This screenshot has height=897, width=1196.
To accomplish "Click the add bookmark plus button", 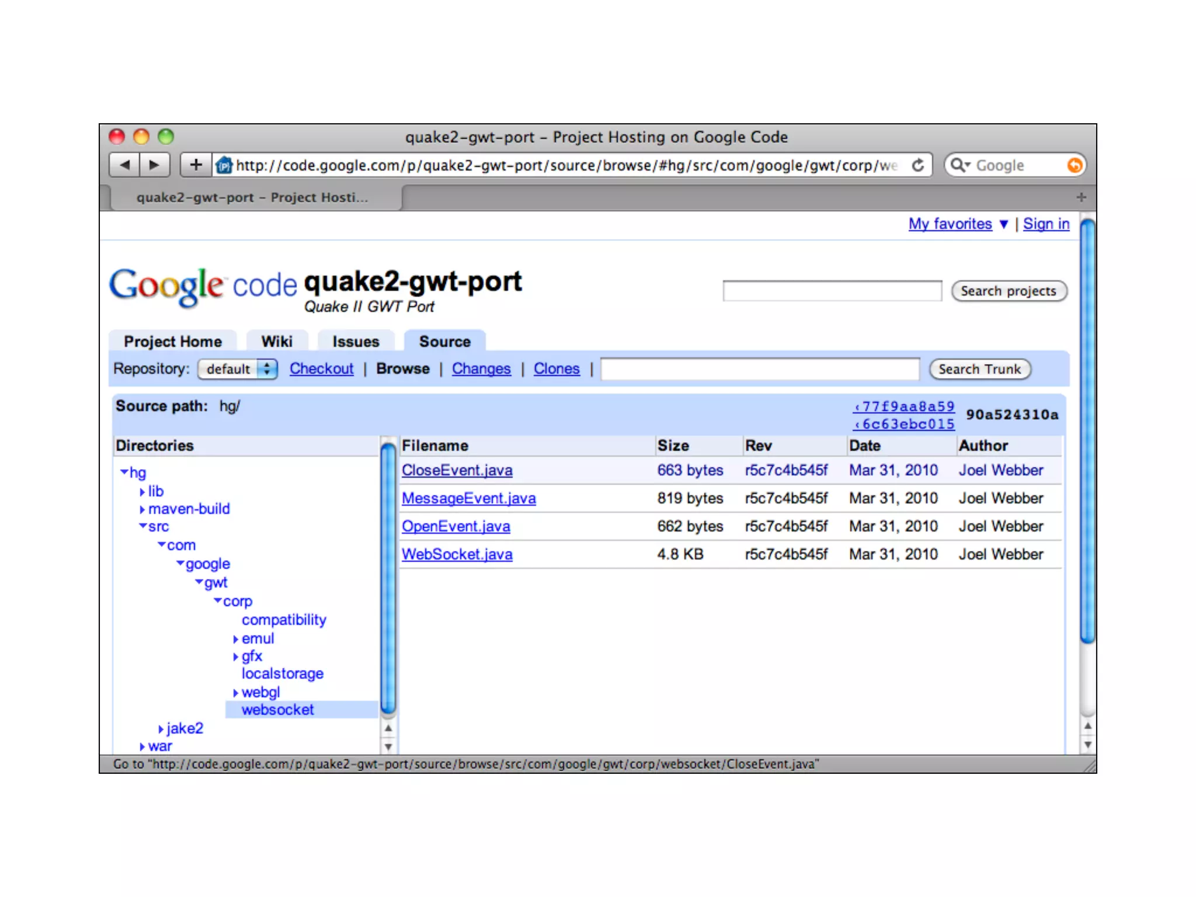I will point(196,165).
